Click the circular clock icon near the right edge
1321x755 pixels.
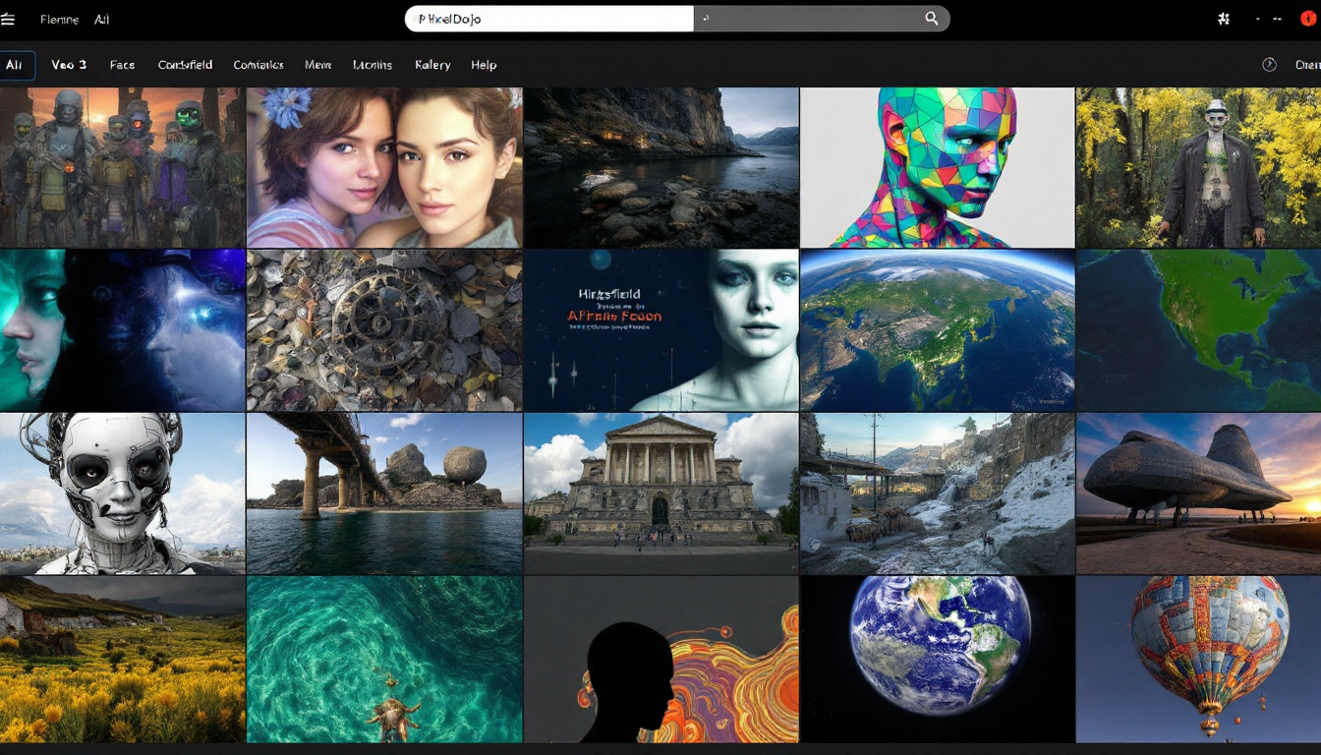tap(1269, 64)
